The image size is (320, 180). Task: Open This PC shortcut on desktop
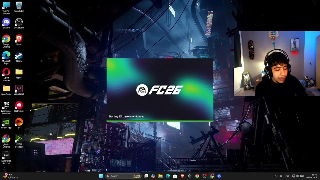click(x=6, y=8)
